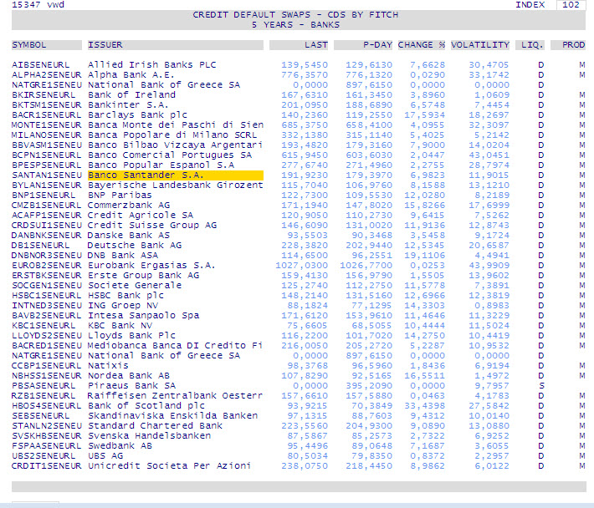Select issuer Bank of Ireland
This screenshot has width=594, height=508.
tap(131, 95)
